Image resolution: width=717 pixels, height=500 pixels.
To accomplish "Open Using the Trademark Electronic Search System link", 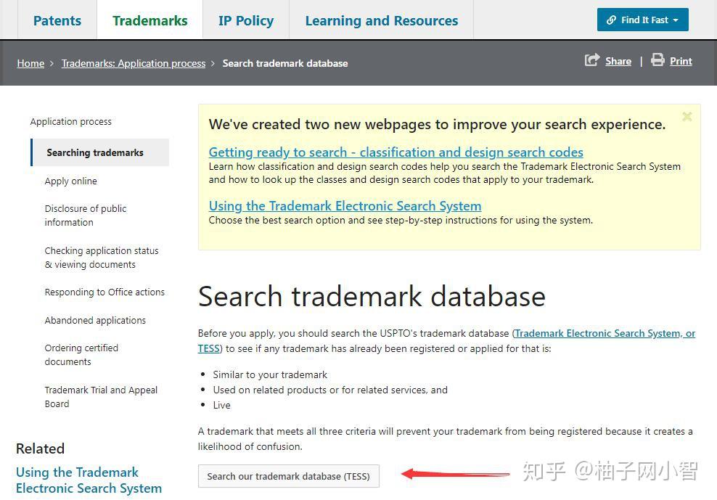I will click(x=345, y=206).
